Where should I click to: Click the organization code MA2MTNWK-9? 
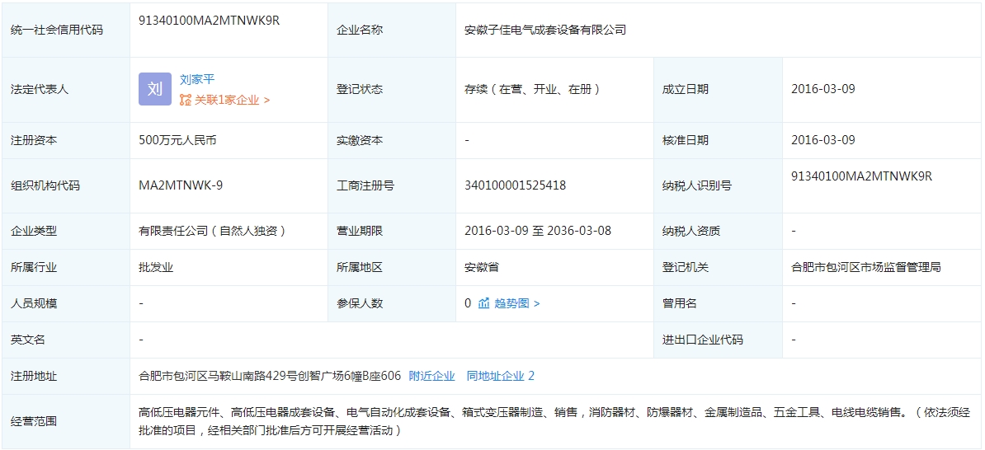tap(181, 185)
